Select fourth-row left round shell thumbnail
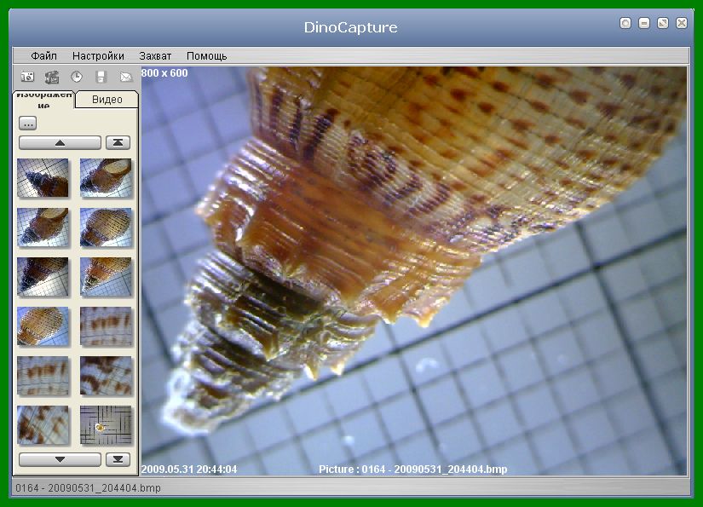 point(43,326)
